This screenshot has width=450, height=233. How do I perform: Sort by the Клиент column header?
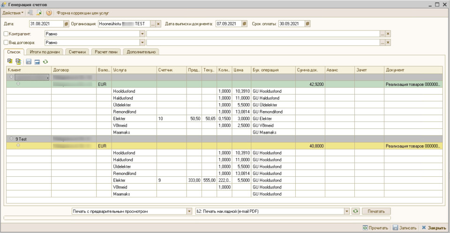click(29, 70)
